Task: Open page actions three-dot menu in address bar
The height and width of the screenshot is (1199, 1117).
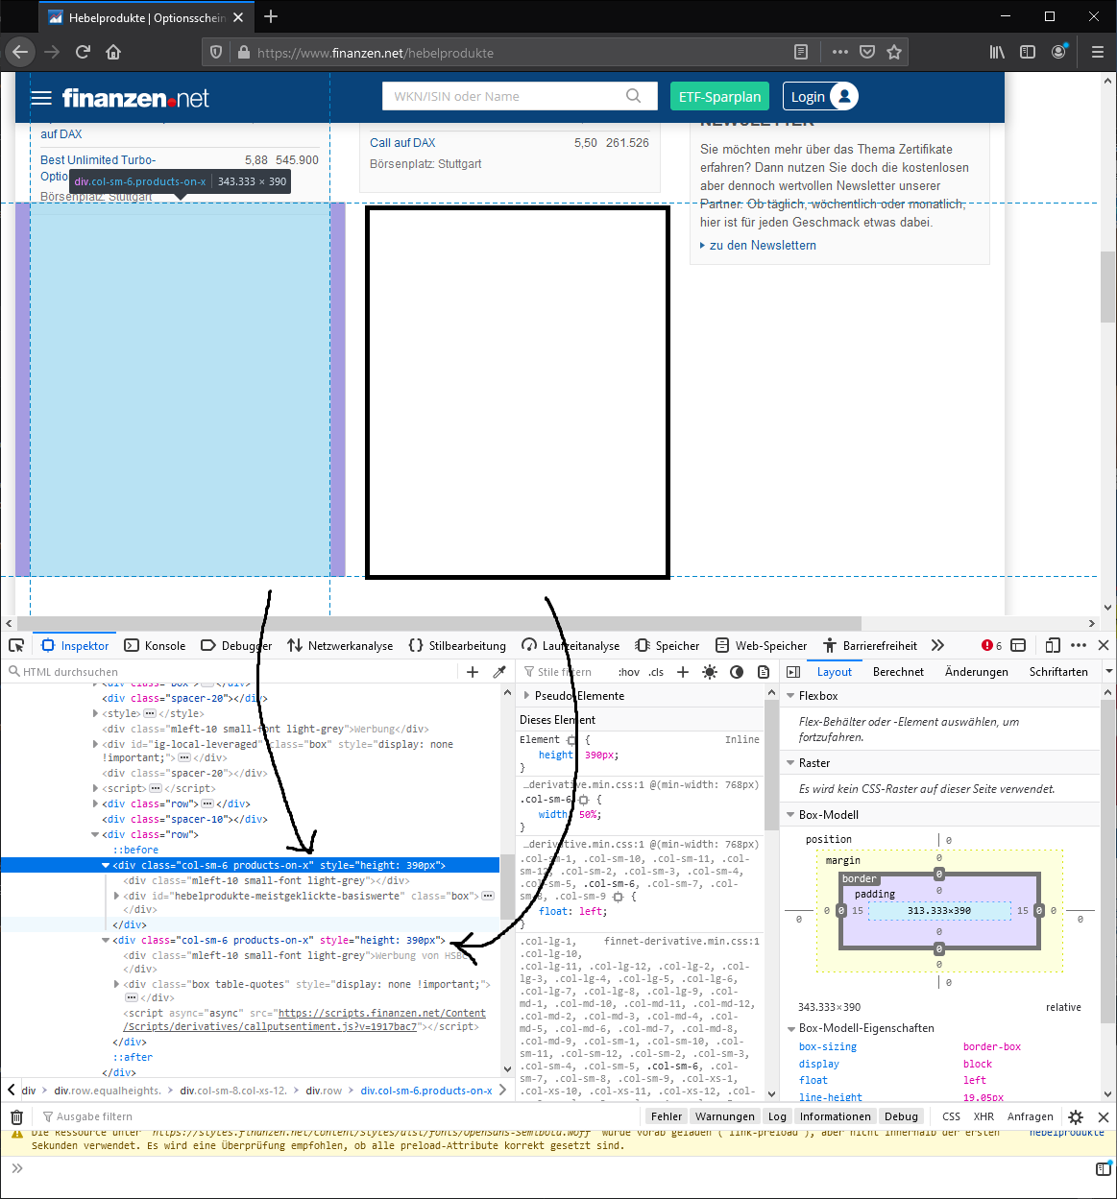Action: click(x=840, y=52)
